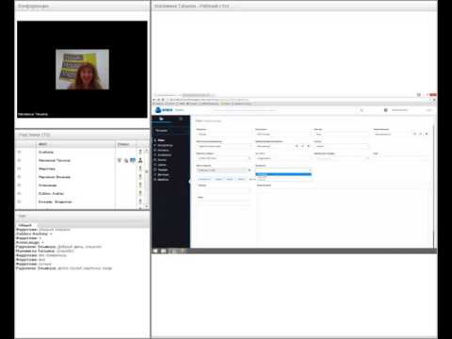
Task: Click the first tab under the form fields
Action: click(x=204, y=179)
